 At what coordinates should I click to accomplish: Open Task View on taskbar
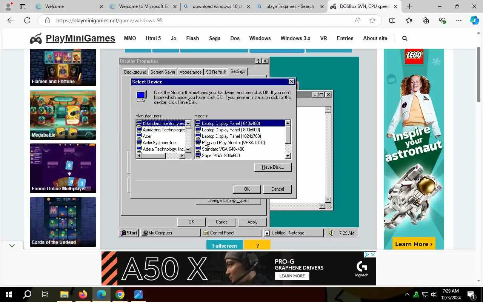click(45, 294)
